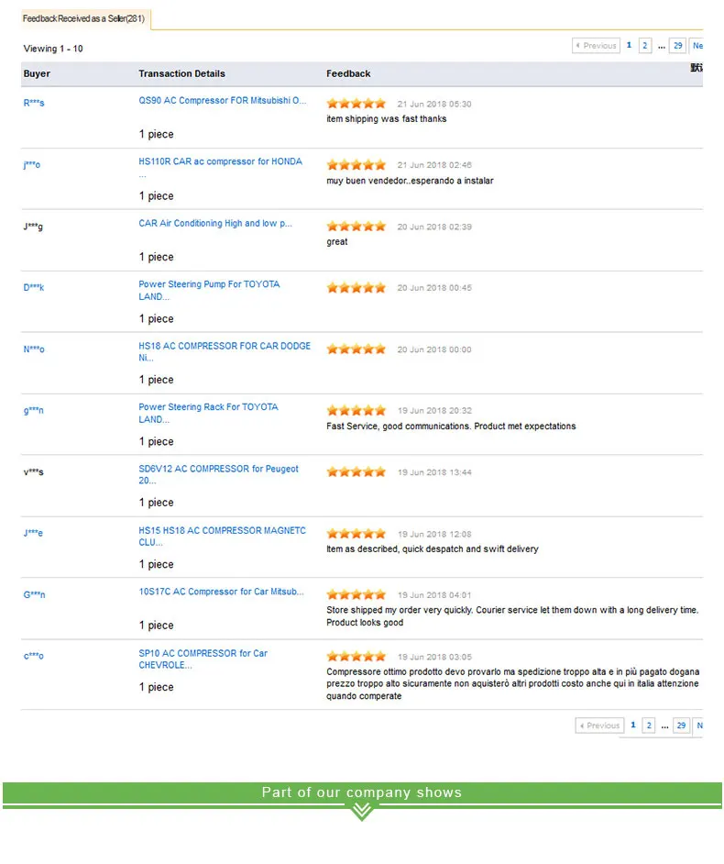
Task: Click the date 21 Jun 2018 05:30
Action: (x=433, y=105)
